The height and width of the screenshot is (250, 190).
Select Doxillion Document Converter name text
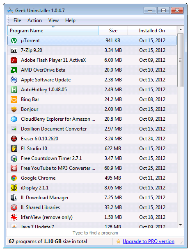tap(54, 129)
